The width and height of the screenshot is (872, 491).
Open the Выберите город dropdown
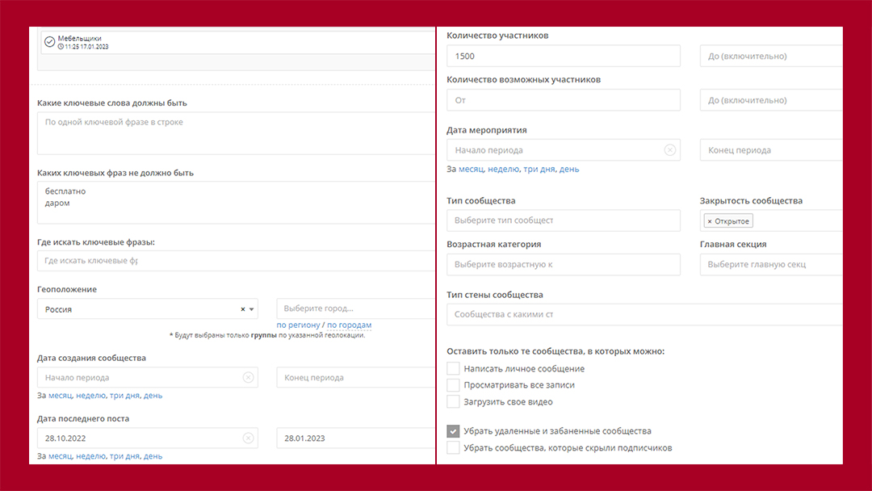(355, 308)
